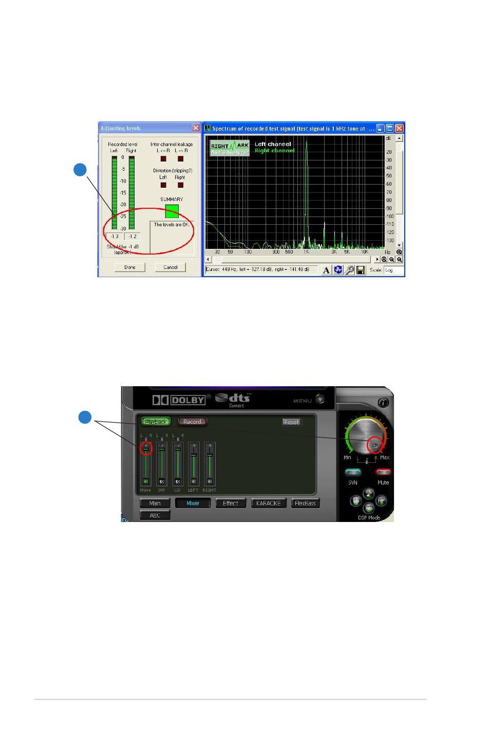Click the dts Connect logo

tap(233, 400)
